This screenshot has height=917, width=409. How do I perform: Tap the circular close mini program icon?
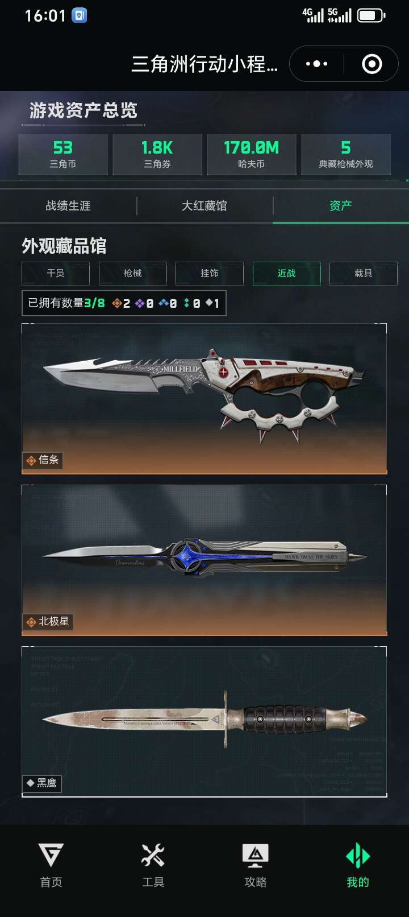point(372,64)
